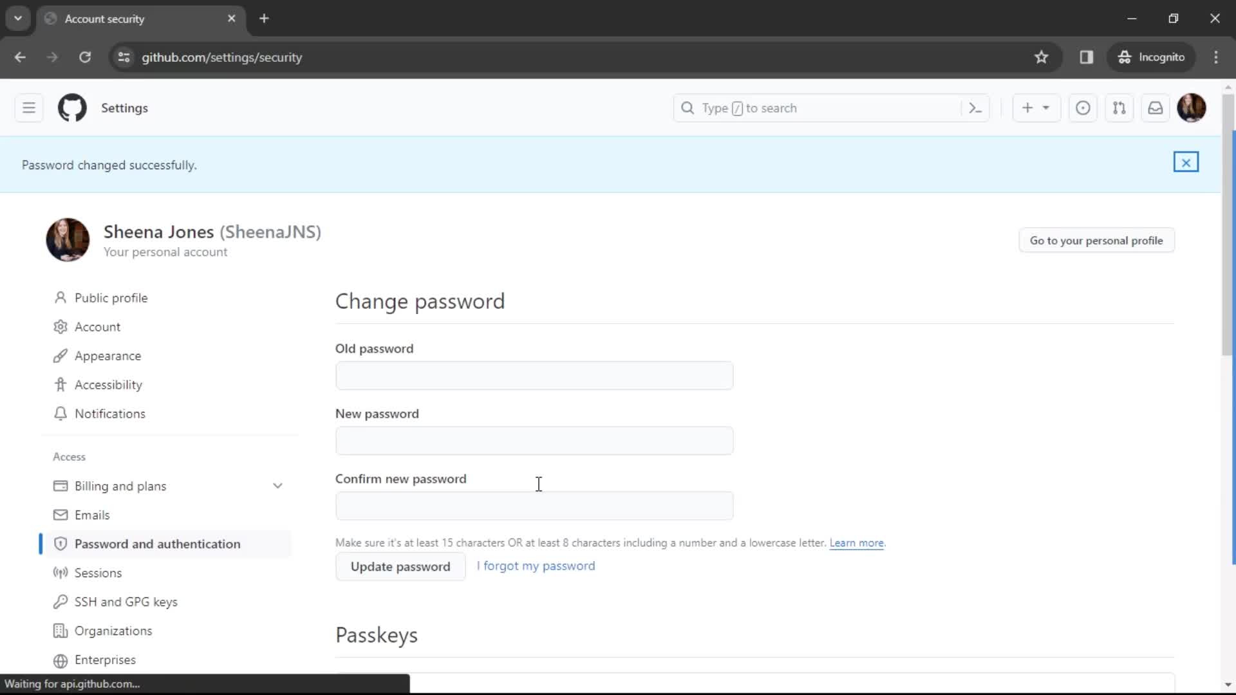The width and height of the screenshot is (1236, 695).
Task: Click the address bar URL
Action: [222, 57]
